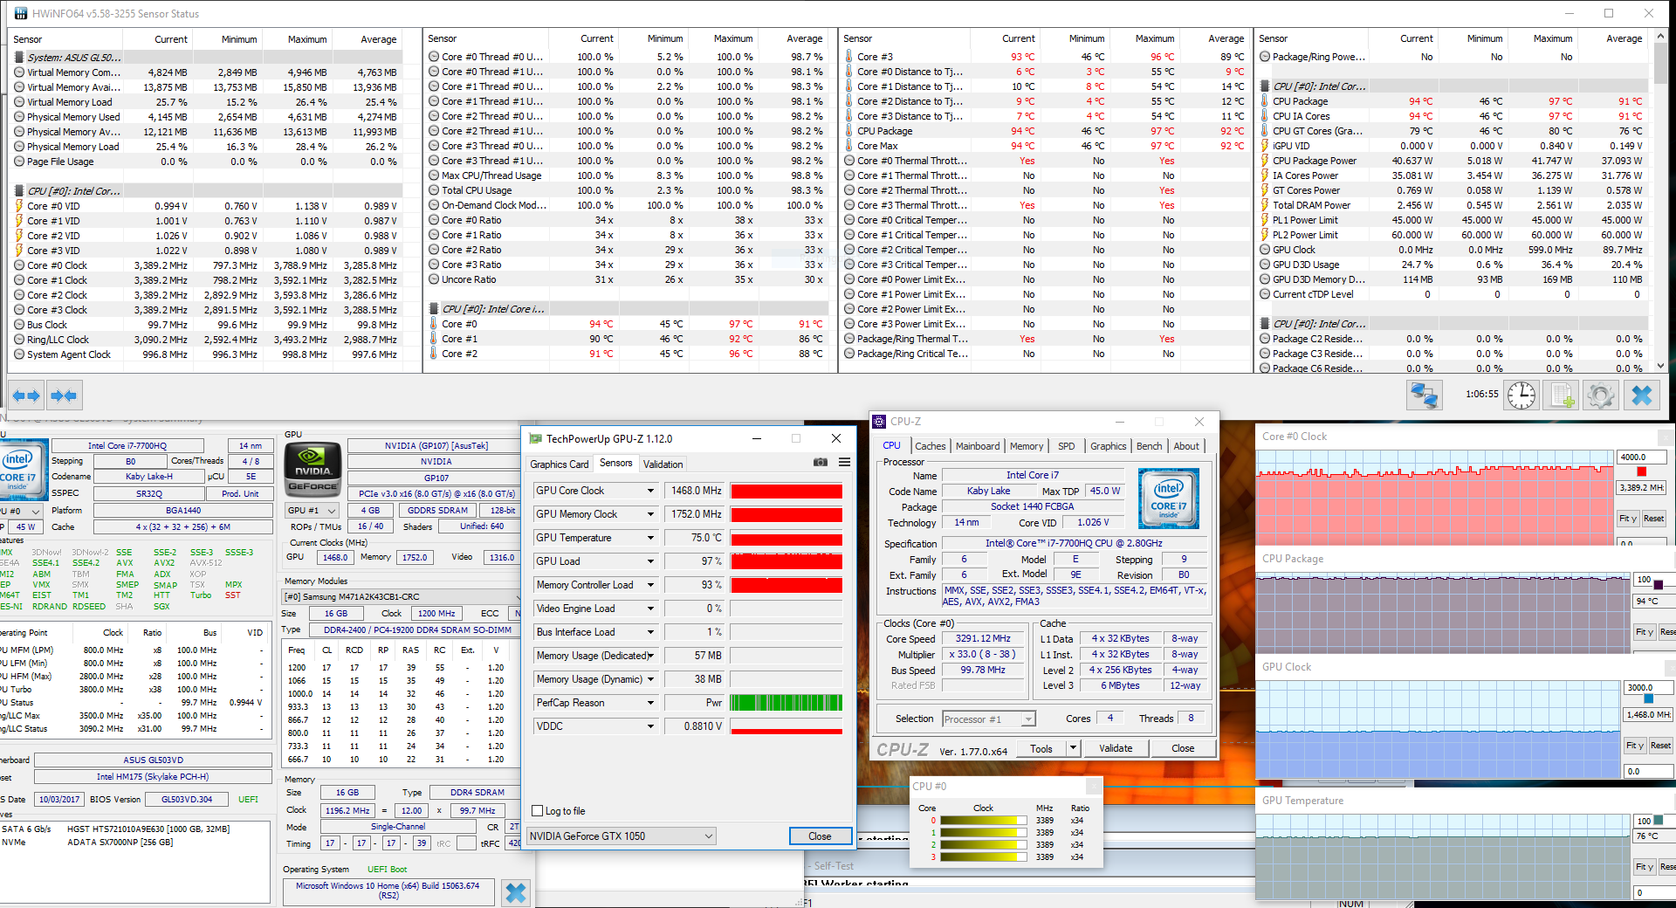Switch to the Validation tab in GPU-Z

click(x=663, y=464)
